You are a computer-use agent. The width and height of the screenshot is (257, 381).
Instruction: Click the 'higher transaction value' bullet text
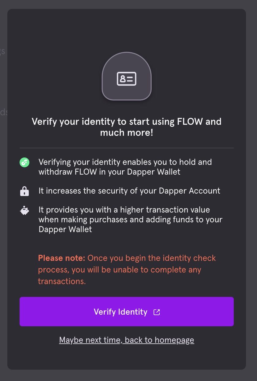click(130, 219)
